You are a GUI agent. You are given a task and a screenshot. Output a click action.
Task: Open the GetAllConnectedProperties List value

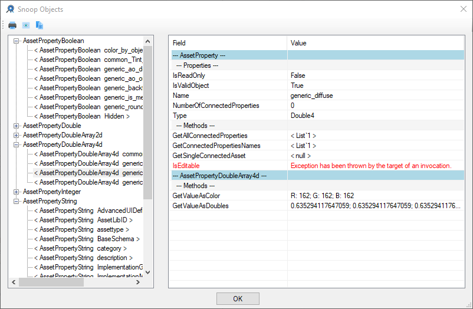coord(303,136)
